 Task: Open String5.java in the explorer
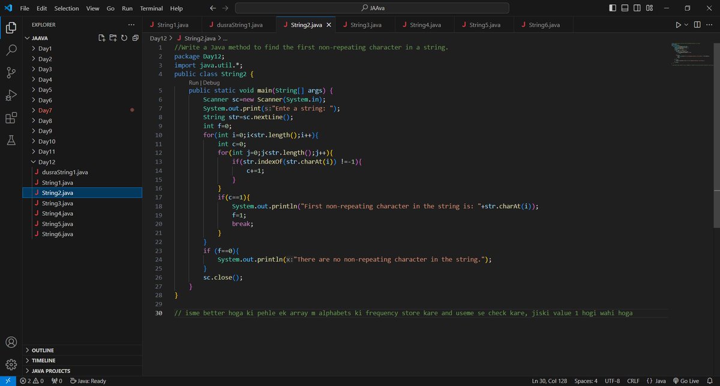coord(83,224)
